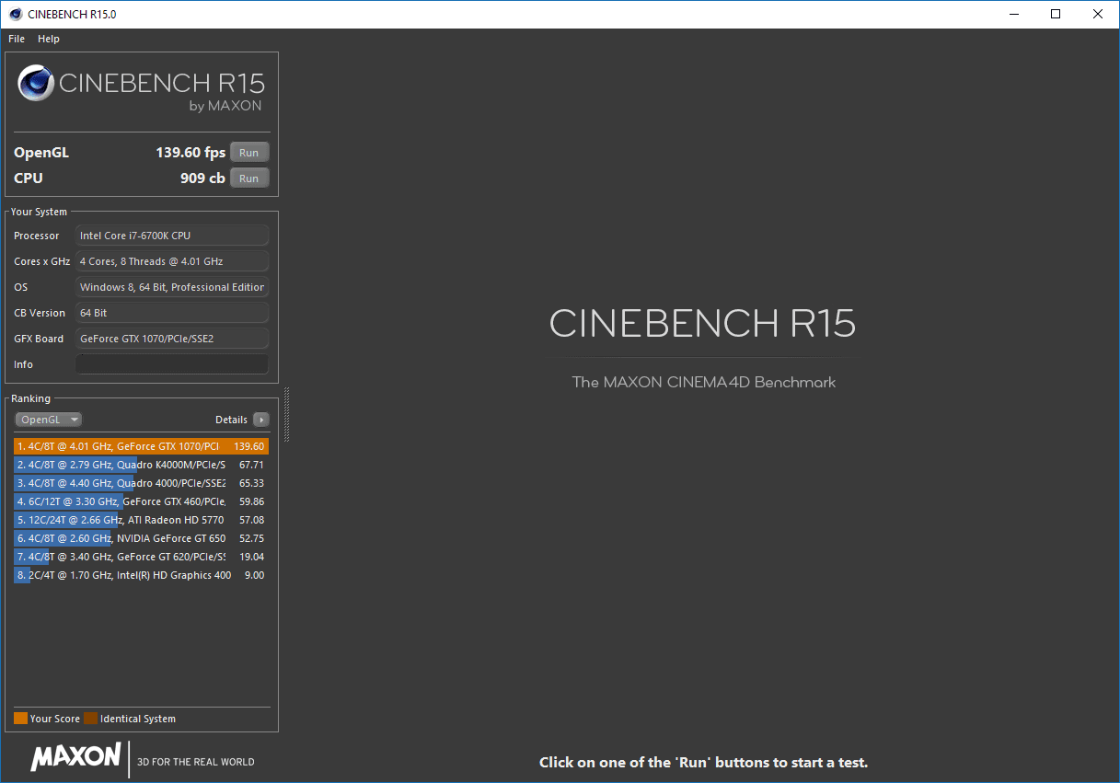Select ranking row 7 GeForce GT 620
This screenshot has width=1120, height=783.
pyautogui.click(x=142, y=557)
